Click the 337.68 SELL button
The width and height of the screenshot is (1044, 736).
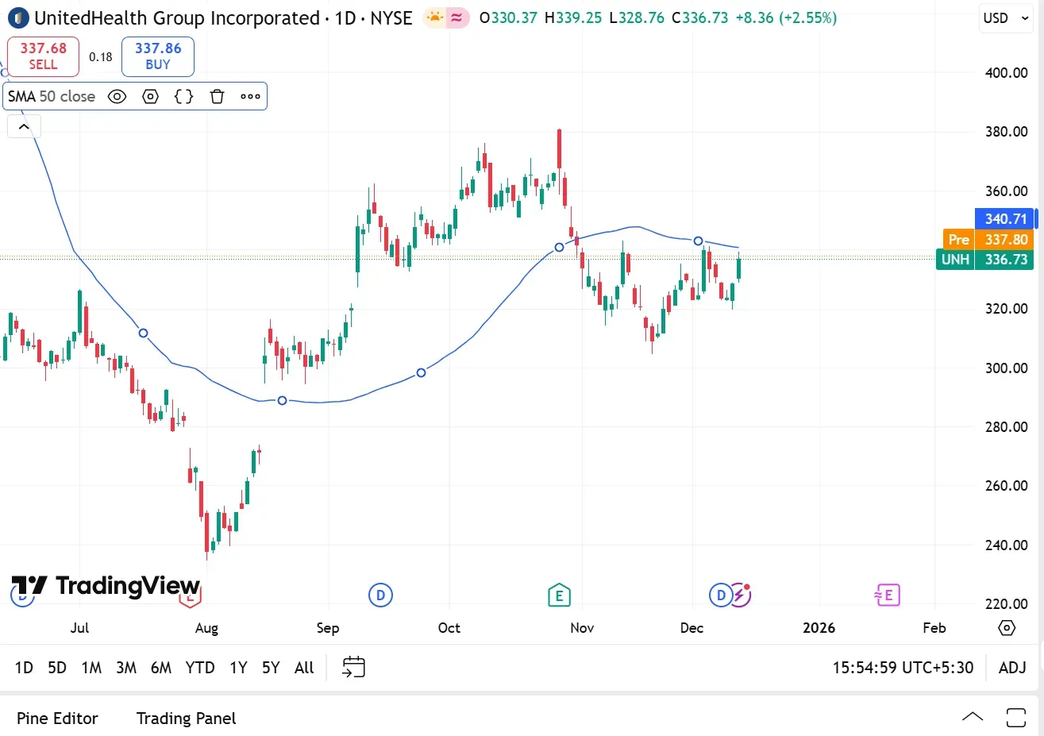coord(43,56)
